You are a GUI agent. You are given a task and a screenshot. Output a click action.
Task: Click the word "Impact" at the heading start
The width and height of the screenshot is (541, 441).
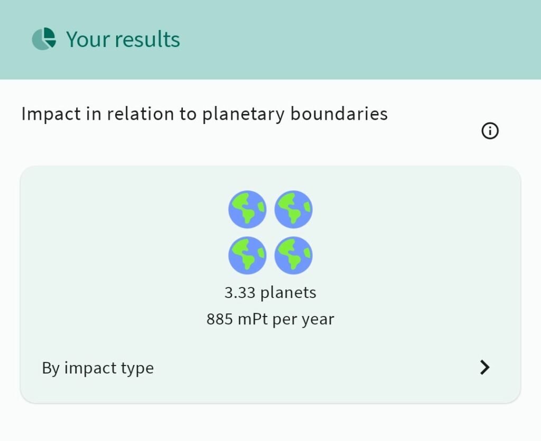pyautogui.click(x=51, y=114)
